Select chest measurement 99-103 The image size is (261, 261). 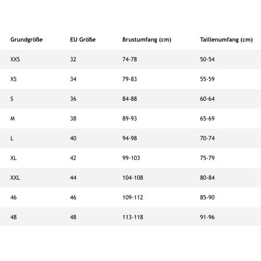(131, 158)
